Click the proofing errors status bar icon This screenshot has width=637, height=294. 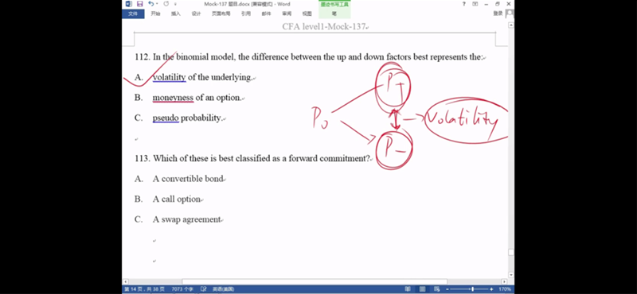204,289
